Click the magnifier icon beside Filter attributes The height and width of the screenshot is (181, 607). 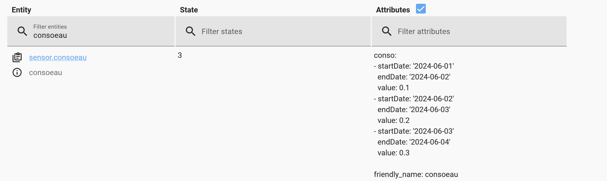(387, 31)
